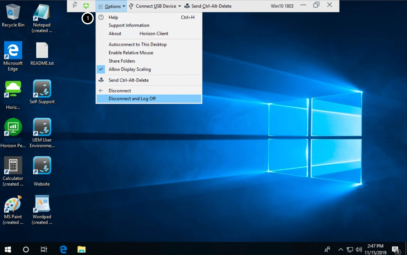
Task: Expand the Connect USB Device dropdown
Action: point(180,6)
